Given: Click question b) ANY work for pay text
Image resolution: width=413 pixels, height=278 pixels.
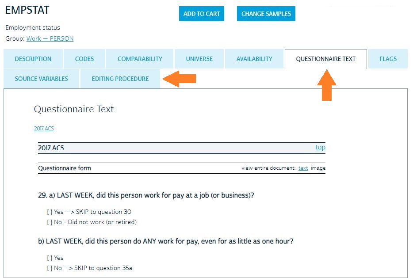Looking at the screenshot, I should pos(166,241).
